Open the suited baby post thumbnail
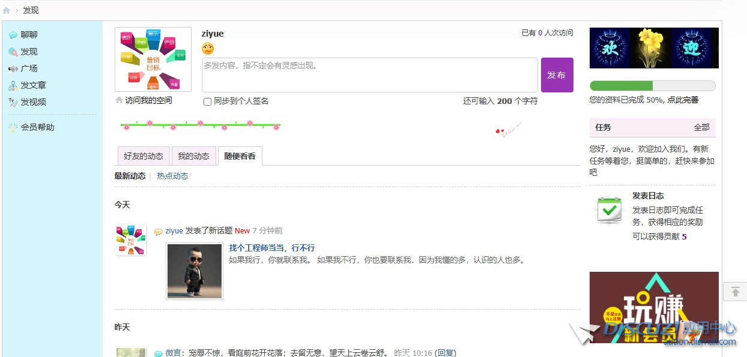Viewport: 747px width, 357px height. tap(194, 271)
